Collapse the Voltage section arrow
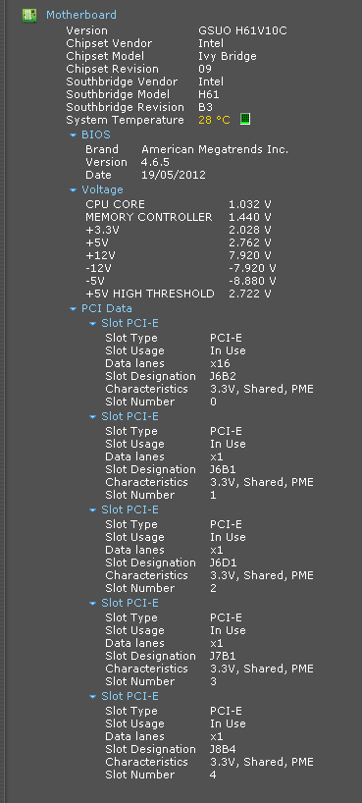 click(x=73, y=190)
